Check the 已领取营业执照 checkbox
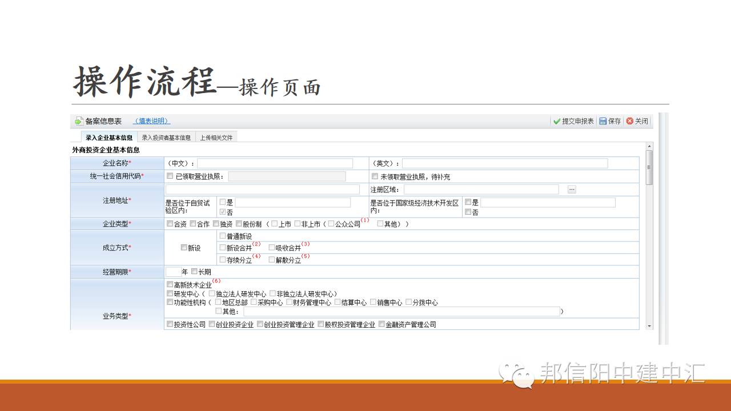The height and width of the screenshot is (411, 731). (x=170, y=176)
